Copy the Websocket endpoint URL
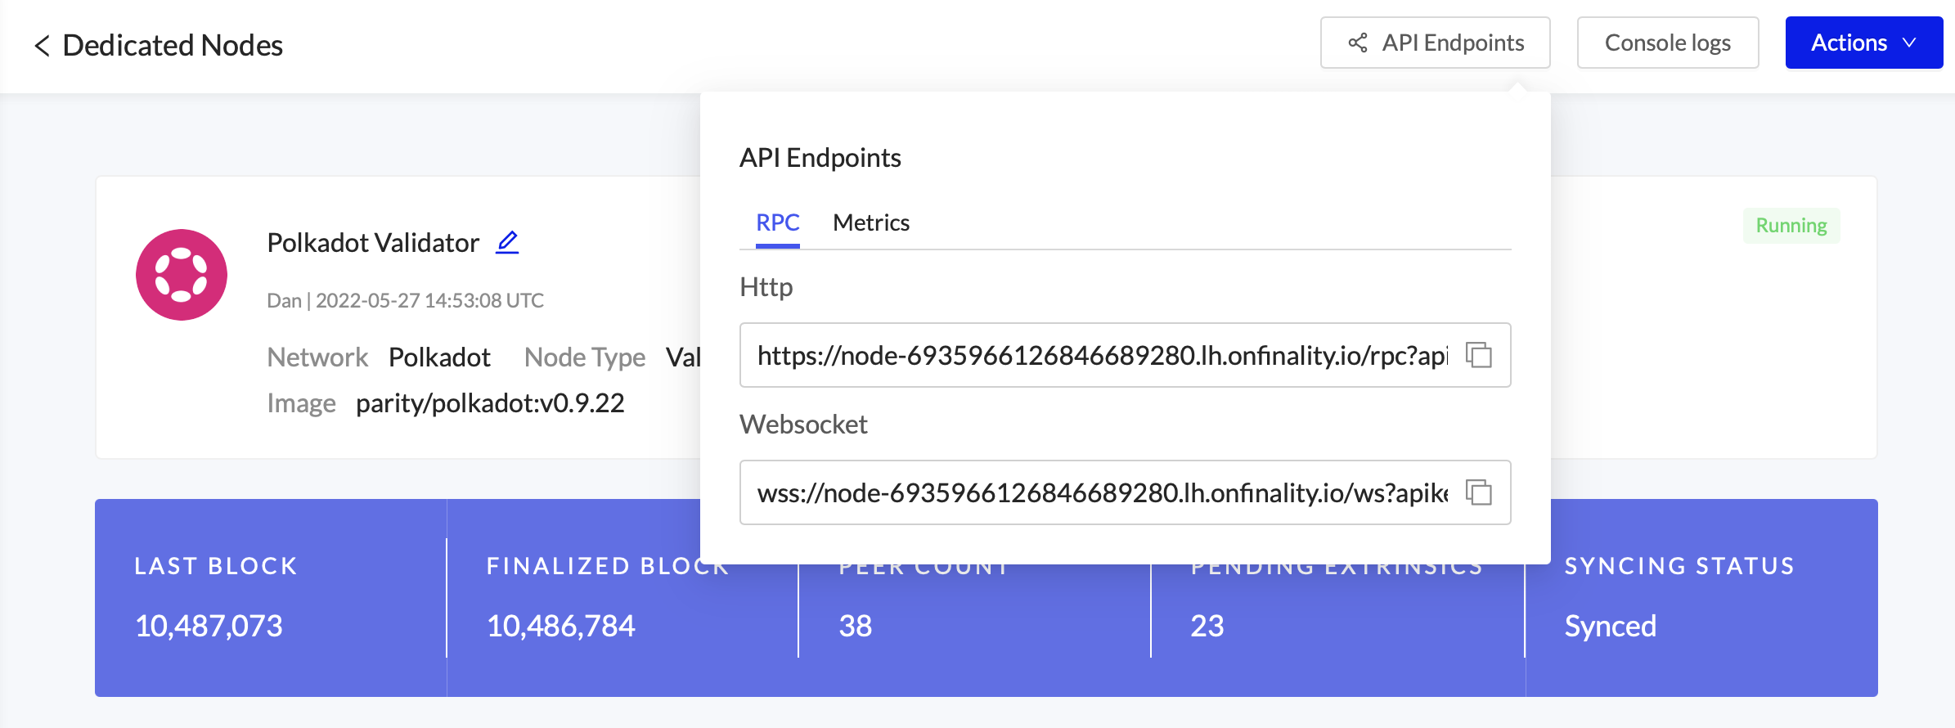This screenshot has width=1955, height=728. click(1478, 492)
